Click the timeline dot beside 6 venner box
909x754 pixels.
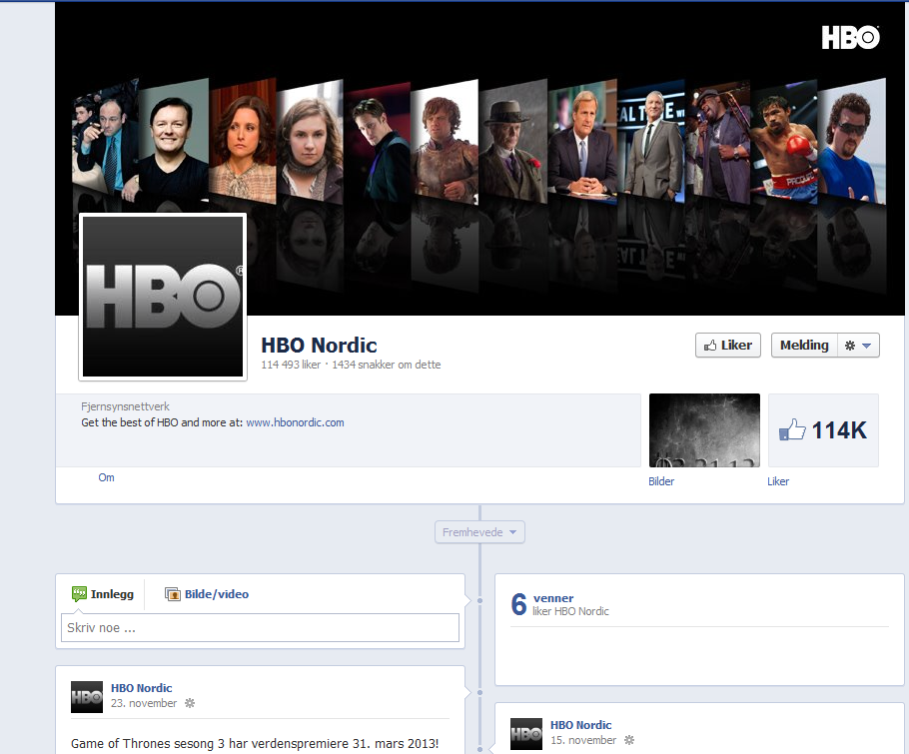(480, 600)
